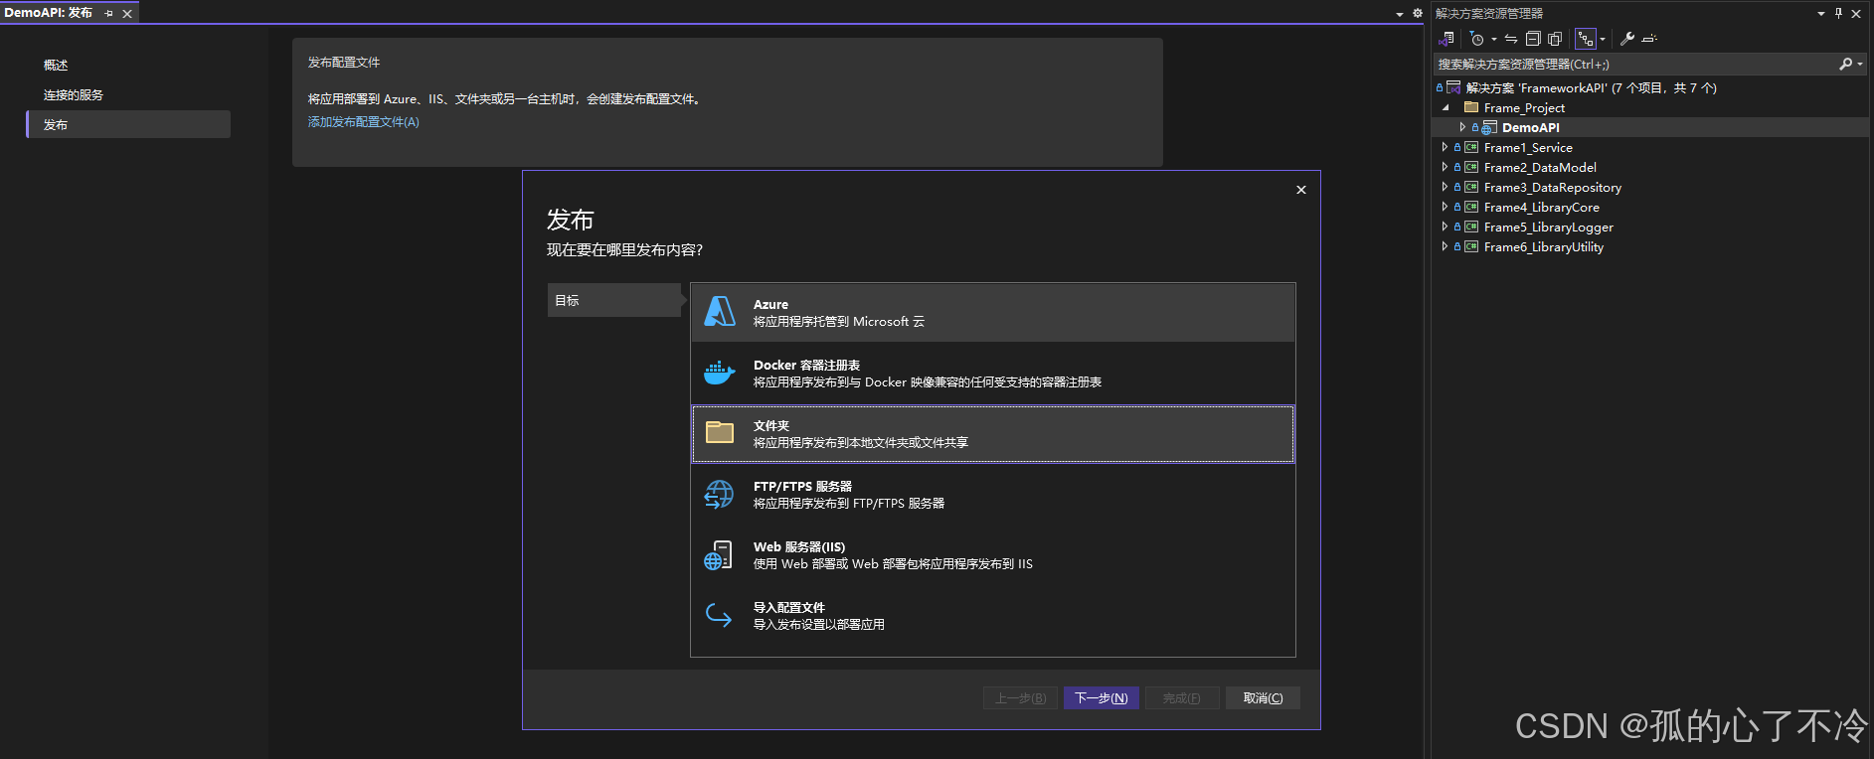The width and height of the screenshot is (1874, 759).
Task: Select the solution 'FrameworkAPI' node
Action: pyautogui.click(x=1591, y=87)
